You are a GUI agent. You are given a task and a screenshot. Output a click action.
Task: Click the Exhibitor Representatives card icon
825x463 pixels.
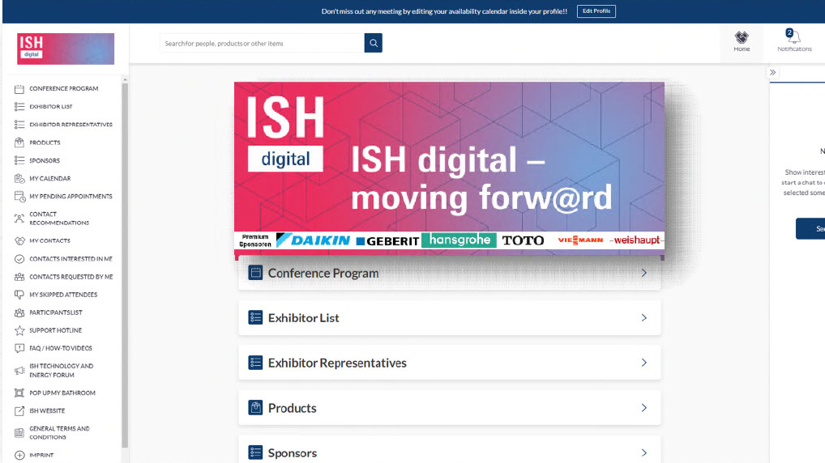255,363
